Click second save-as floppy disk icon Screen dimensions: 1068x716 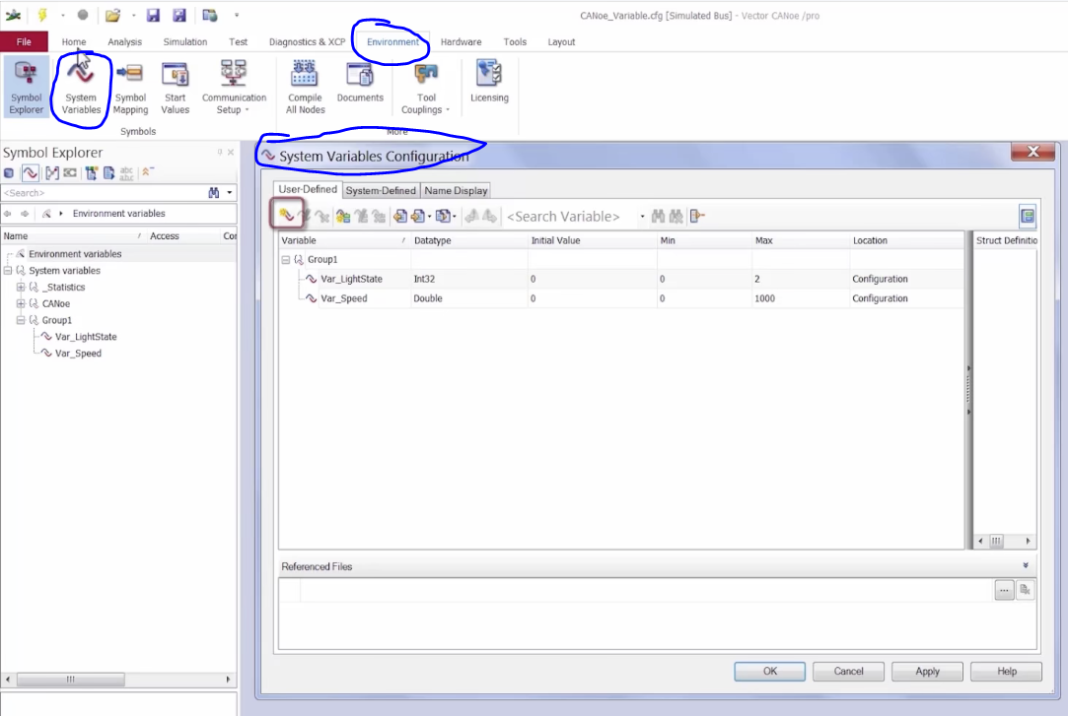click(x=179, y=15)
